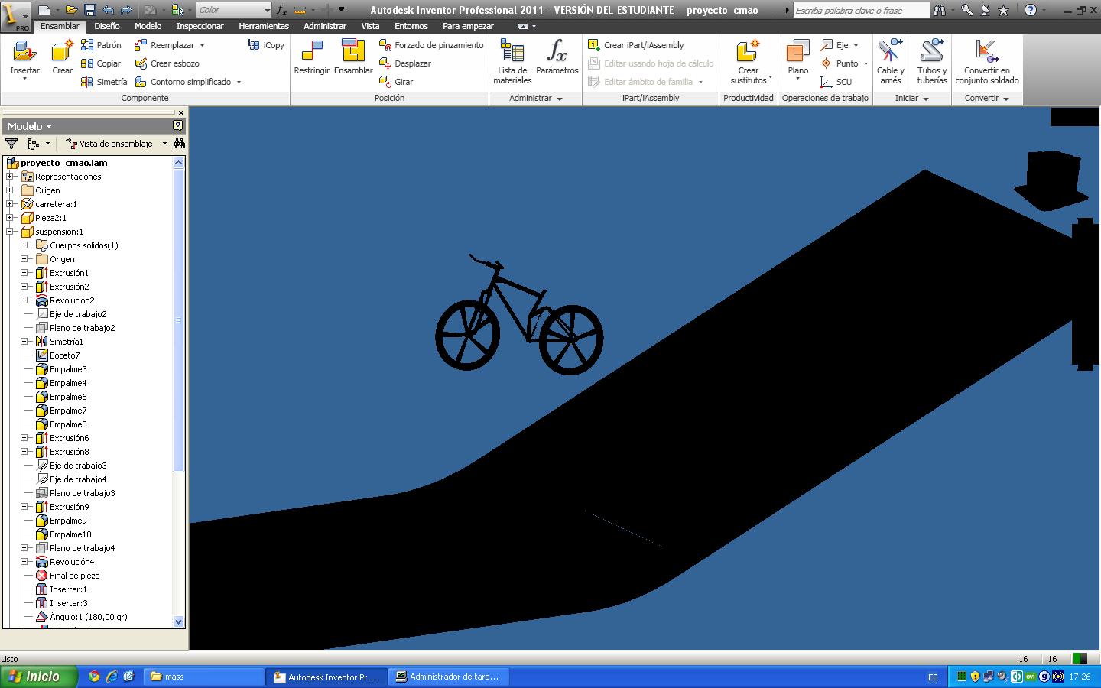Expand the Extrusión1 node

(24, 273)
